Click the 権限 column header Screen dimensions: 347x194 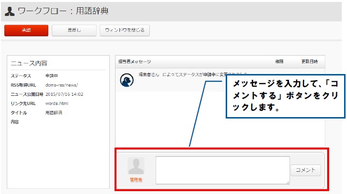point(279,61)
